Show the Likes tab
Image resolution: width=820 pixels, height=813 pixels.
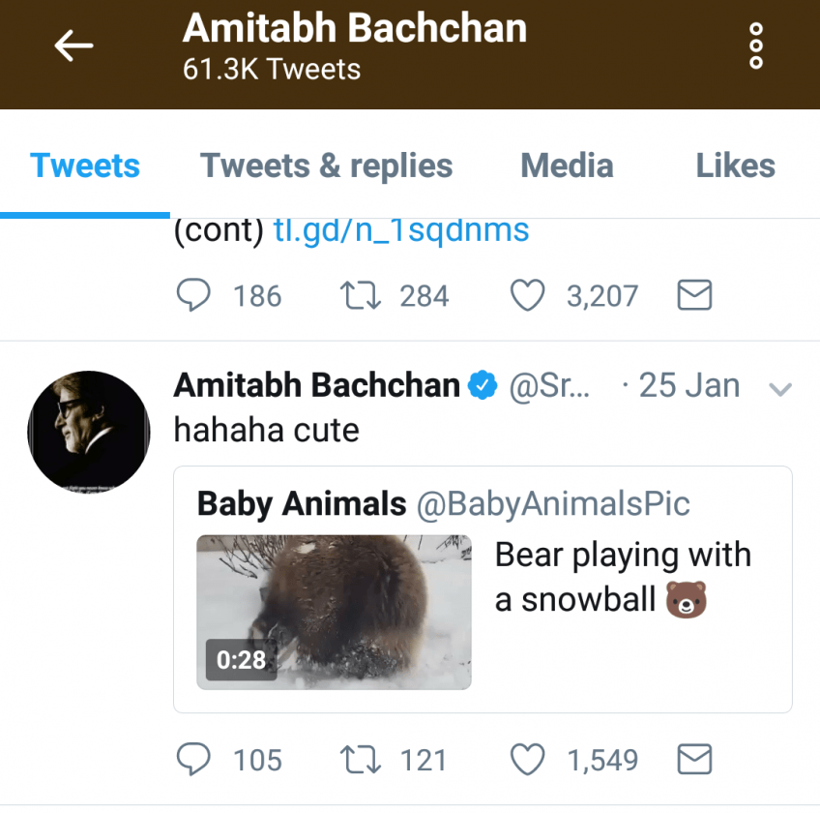point(735,166)
